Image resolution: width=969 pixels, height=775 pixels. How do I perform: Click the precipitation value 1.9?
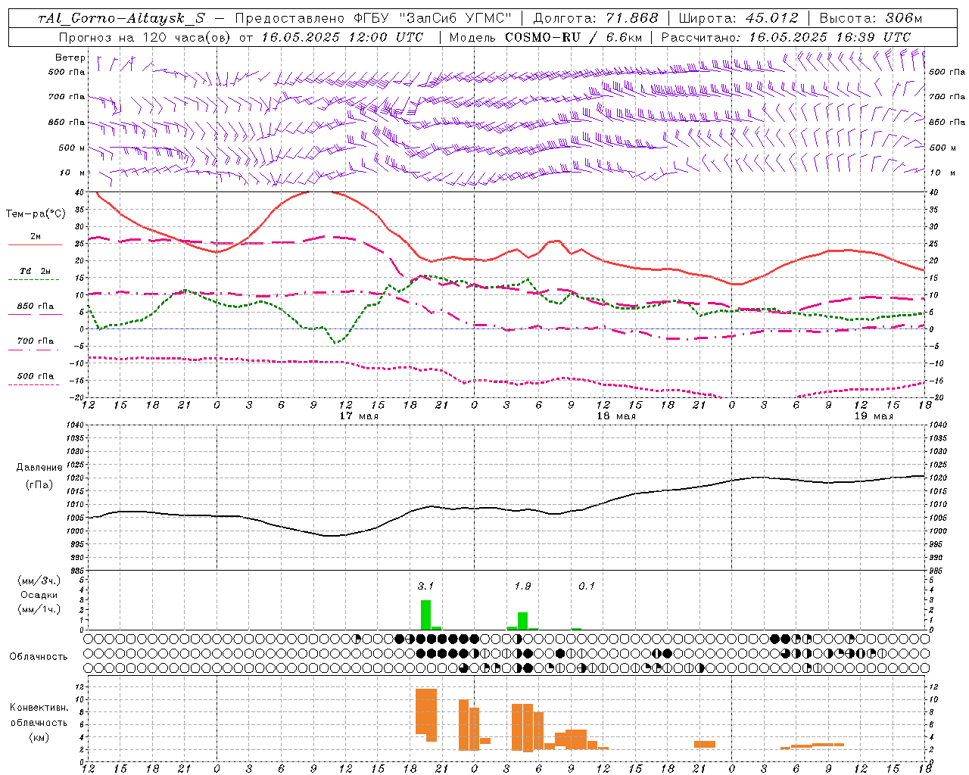click(522, 586)
